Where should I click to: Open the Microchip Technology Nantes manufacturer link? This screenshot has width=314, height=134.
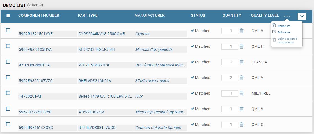[x=160, y=112]
